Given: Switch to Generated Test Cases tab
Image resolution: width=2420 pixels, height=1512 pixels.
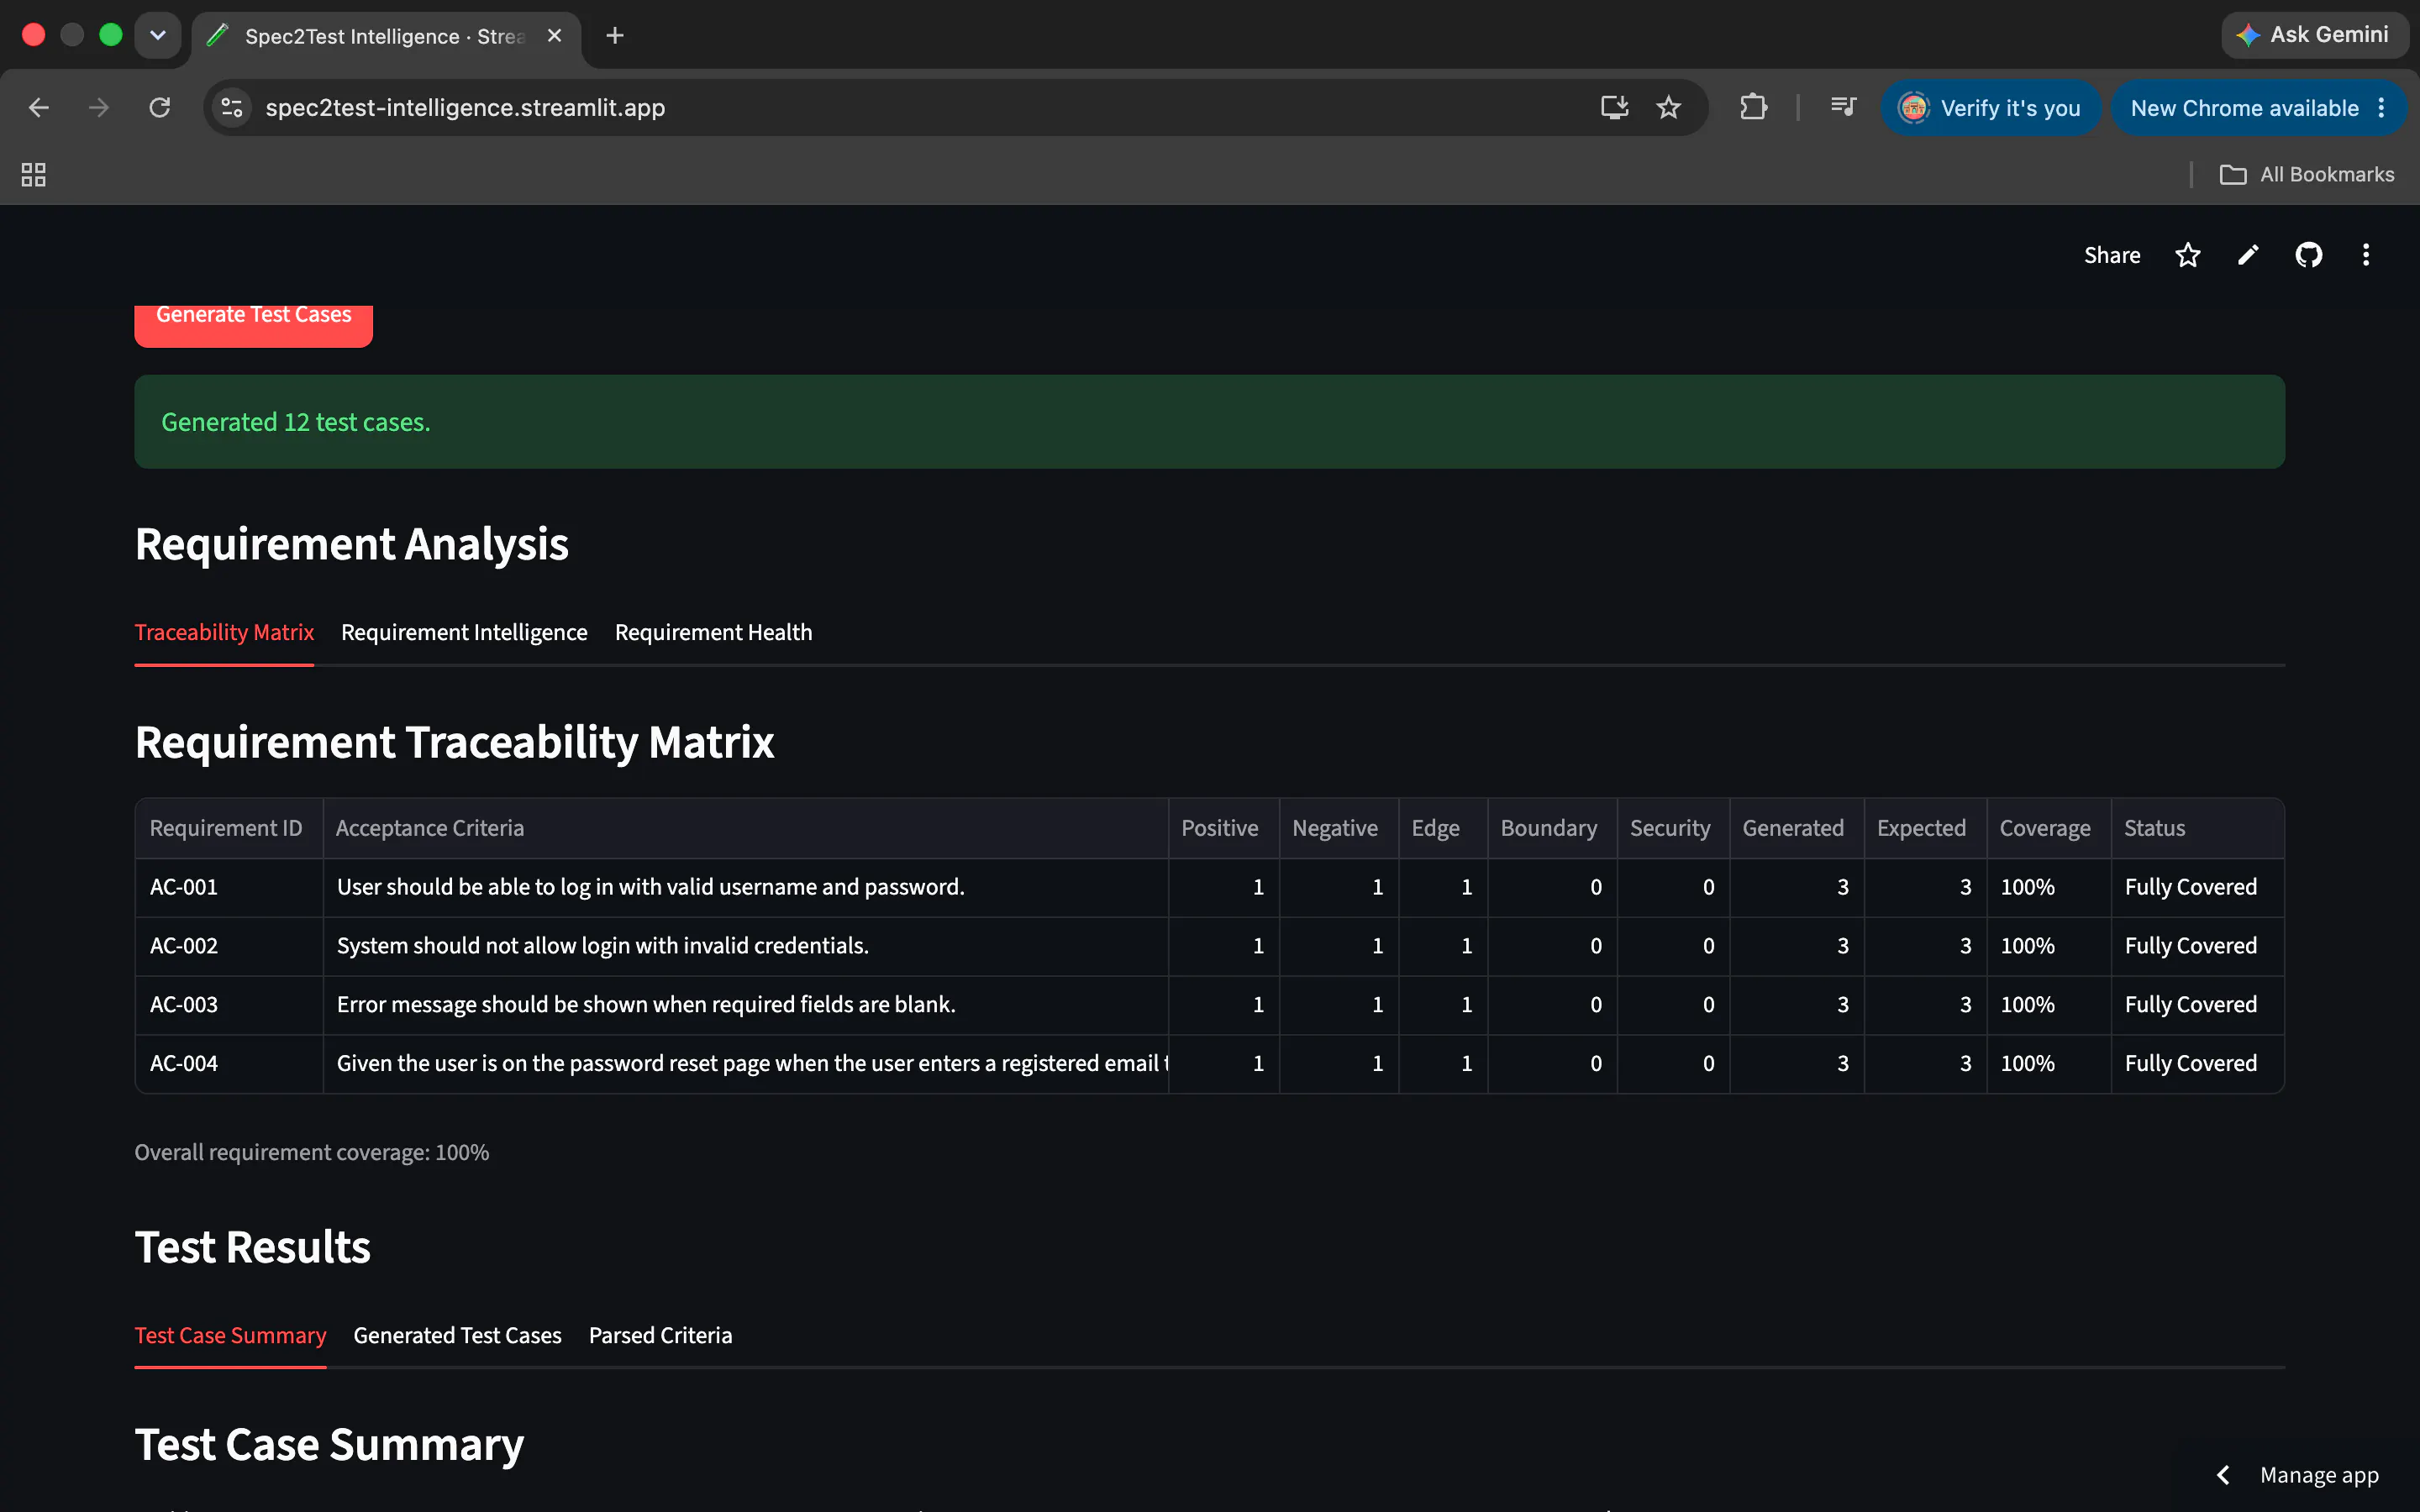Looking at the screenshot, I should [457, 1335].
